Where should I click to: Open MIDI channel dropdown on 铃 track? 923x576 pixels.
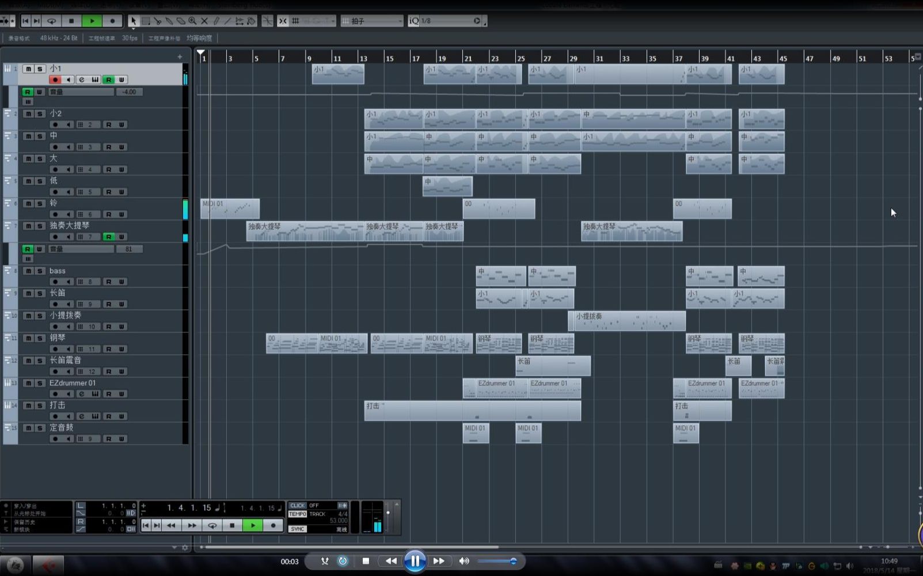[89, 214]
